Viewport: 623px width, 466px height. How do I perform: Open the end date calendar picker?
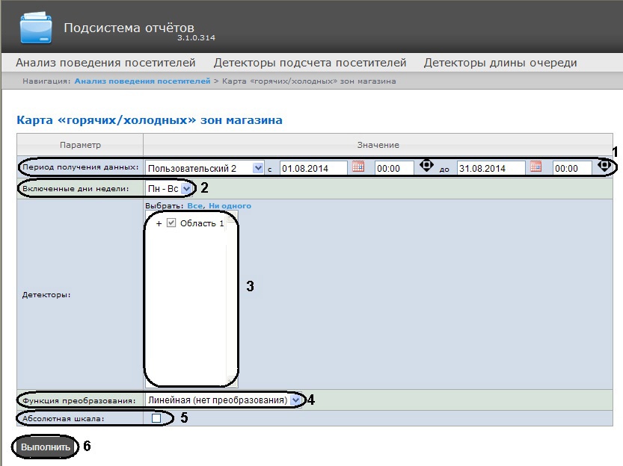(535, 167)
